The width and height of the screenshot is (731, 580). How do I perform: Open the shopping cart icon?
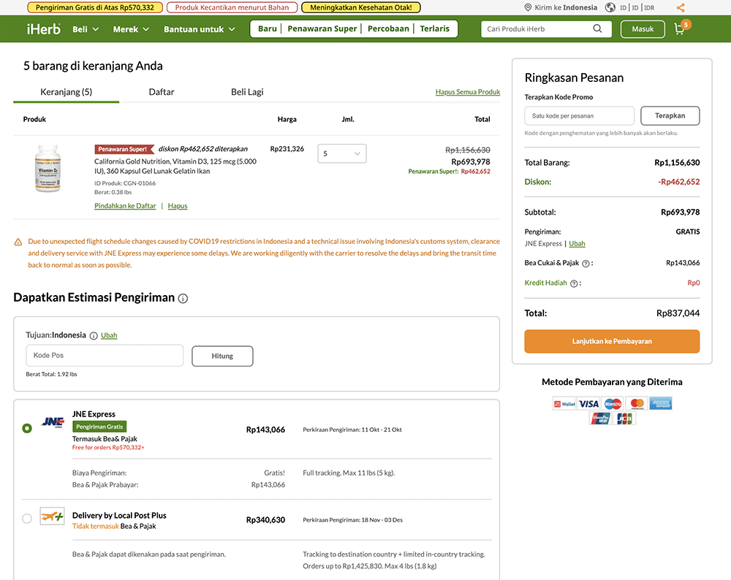pos(680,29)
